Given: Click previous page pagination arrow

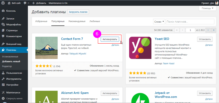Looking at the screenshot, I should coord(183,30).
